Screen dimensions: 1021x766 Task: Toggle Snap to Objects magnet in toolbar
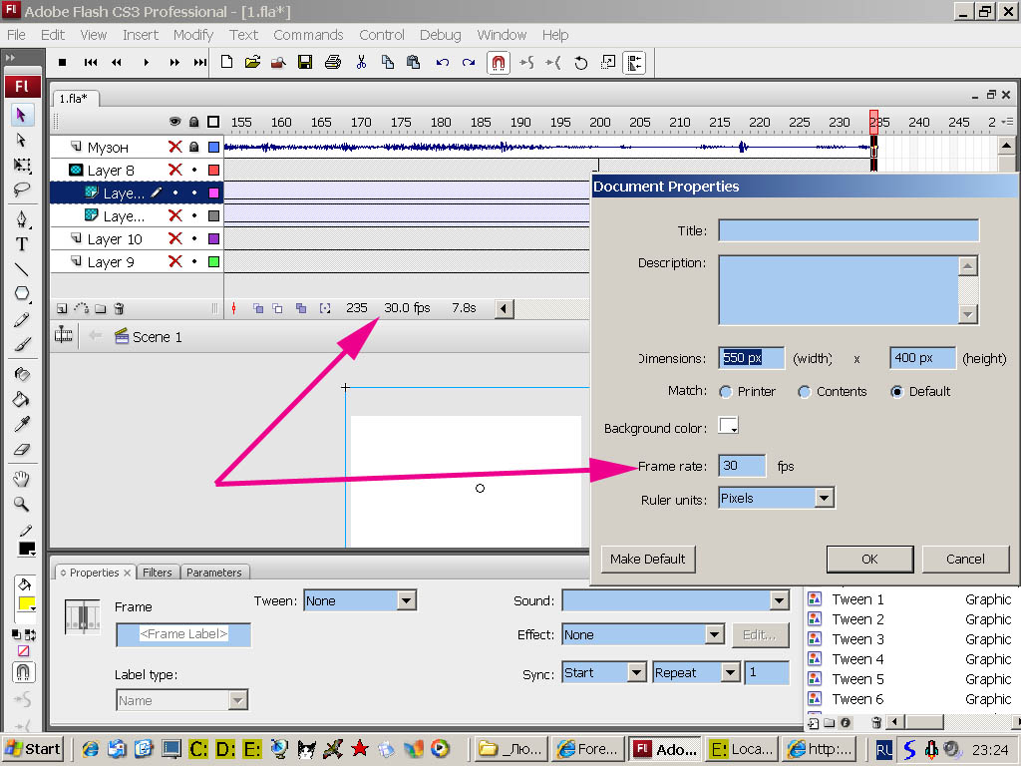point(499,62)
